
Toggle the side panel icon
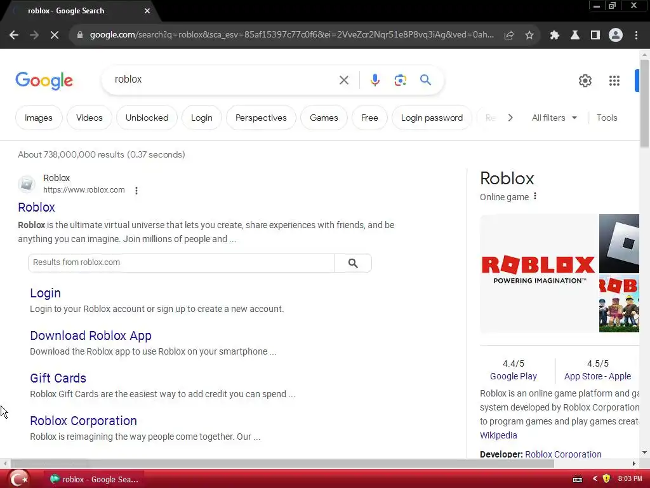click(595, 36)
